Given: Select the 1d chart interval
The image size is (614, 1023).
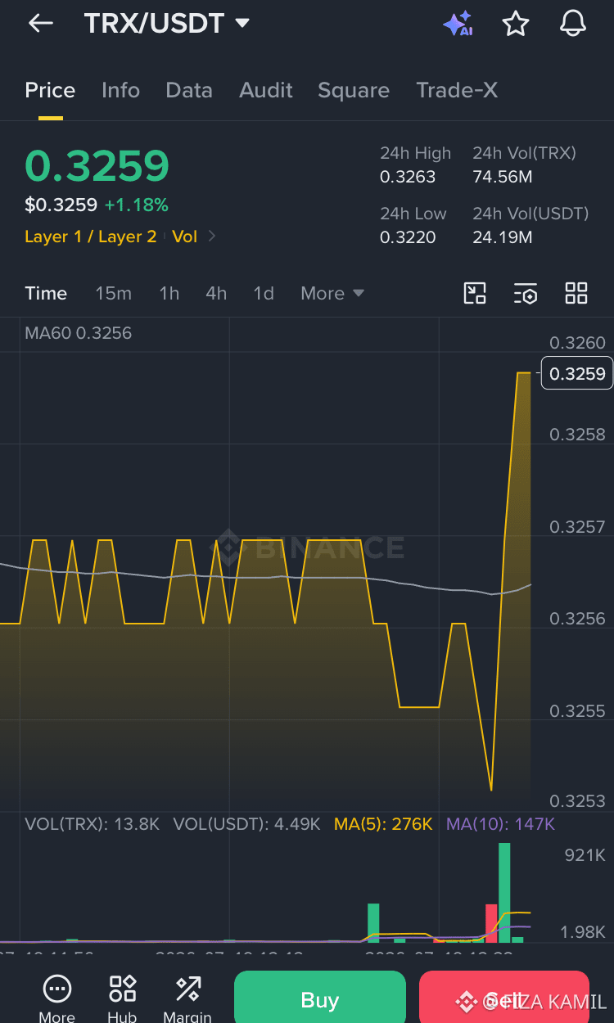Looking at the screenshot, I should (x=264, y=293).
